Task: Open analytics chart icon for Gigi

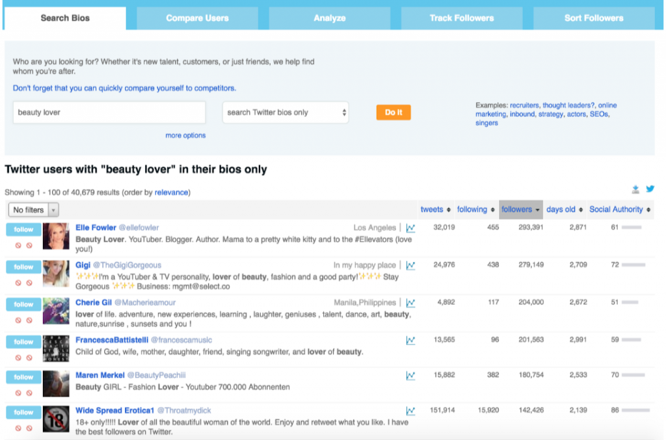Action: 410,265
